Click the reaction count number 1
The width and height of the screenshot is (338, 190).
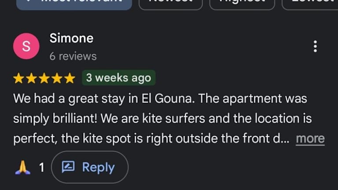42,167
